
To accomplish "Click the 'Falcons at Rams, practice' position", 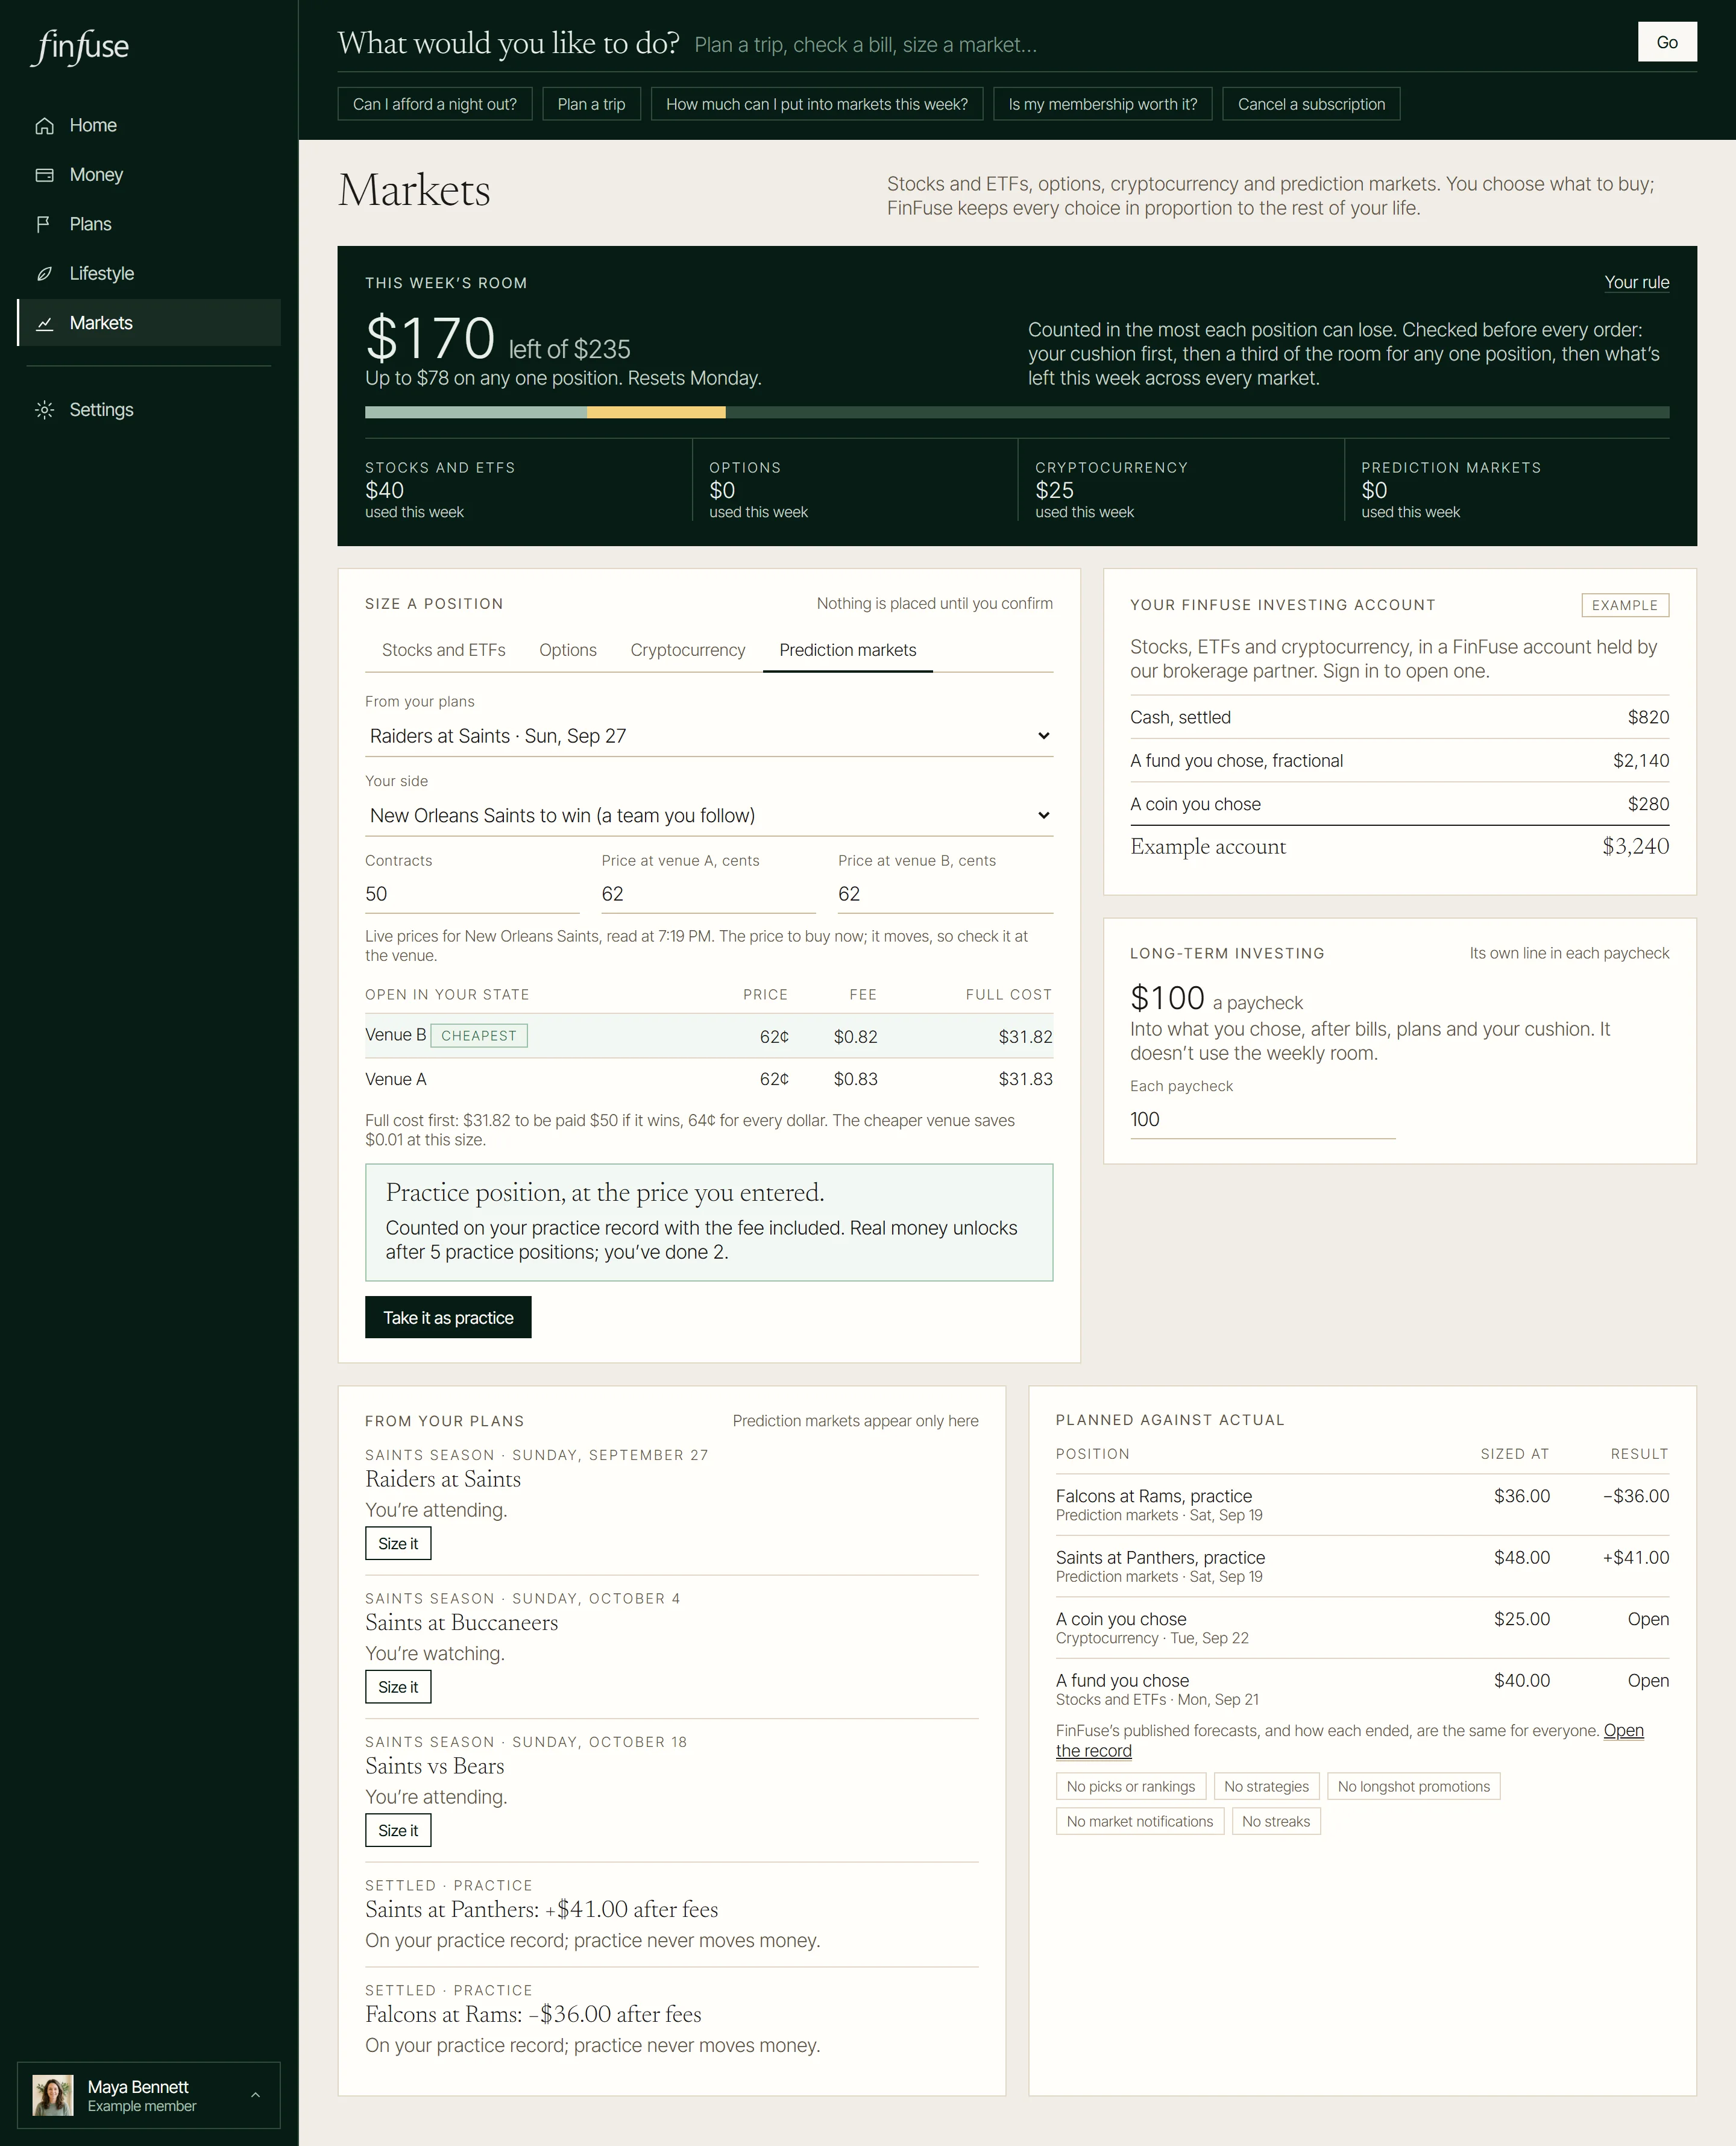I will (1362, 1505).
